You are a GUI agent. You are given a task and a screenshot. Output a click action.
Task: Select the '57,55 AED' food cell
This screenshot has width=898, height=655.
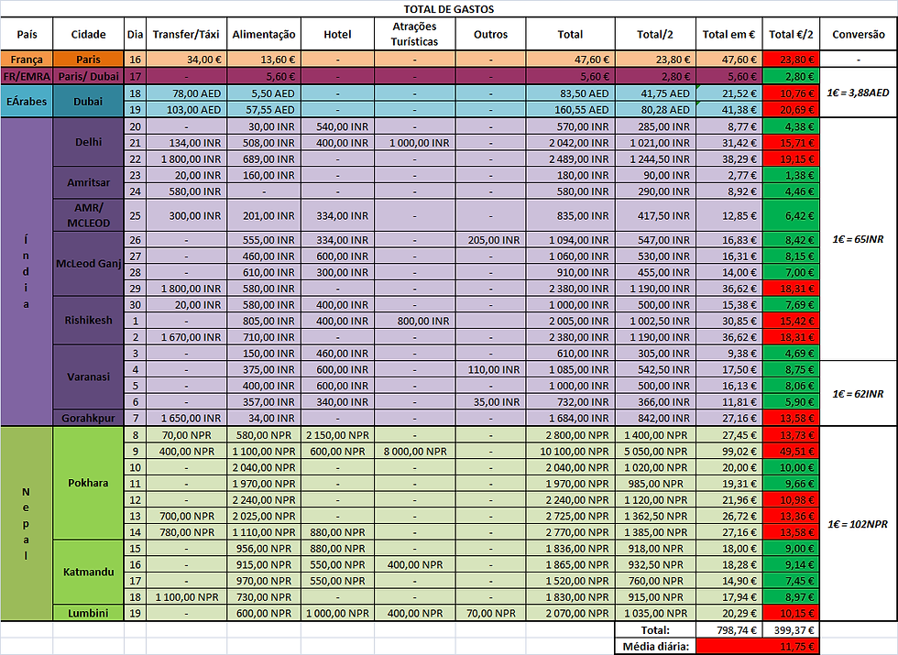(x=264, y=109)
